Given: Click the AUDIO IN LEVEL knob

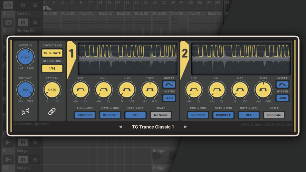Looking at the screenshot, I should 25,57.
